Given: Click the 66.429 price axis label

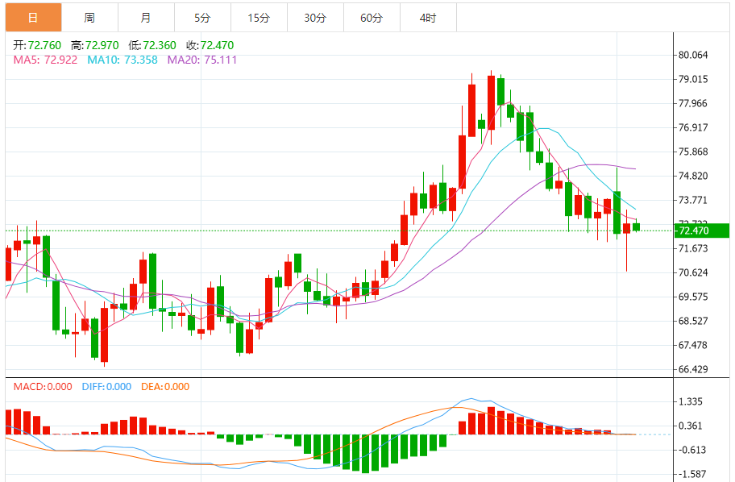Looking at the screenshot, I should [693, 369].
